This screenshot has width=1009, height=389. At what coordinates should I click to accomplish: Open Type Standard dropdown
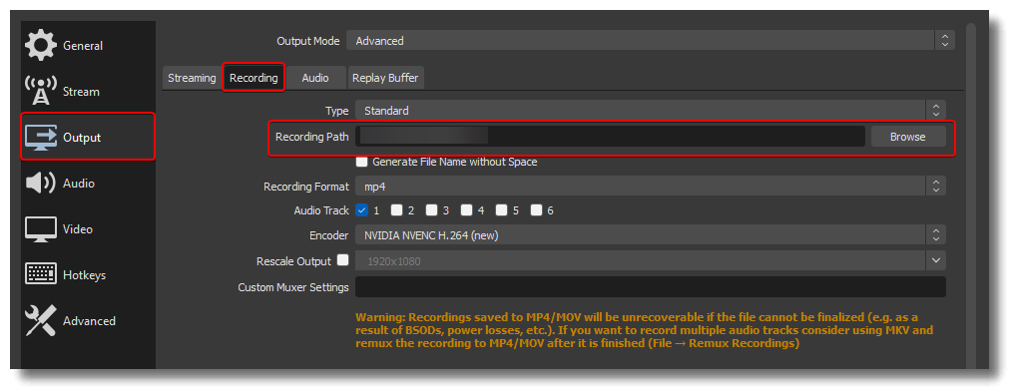point(651,111)
